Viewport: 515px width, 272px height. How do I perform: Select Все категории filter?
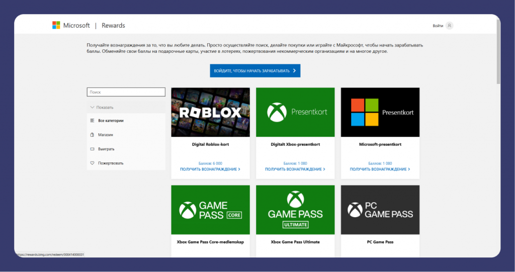[111, 121]
